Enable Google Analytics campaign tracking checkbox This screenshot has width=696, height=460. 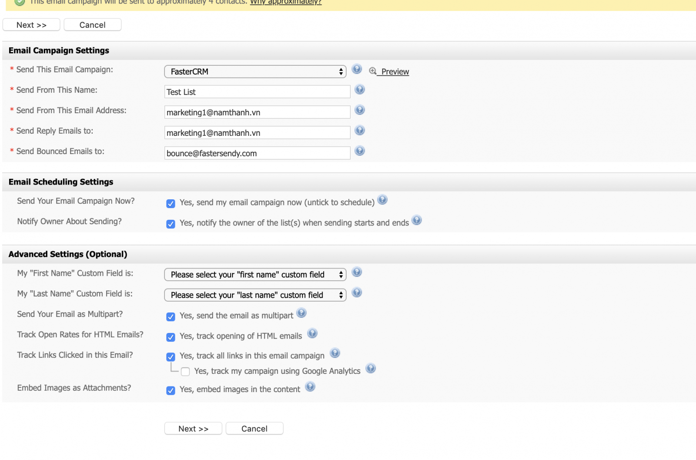[x=185, y=372]
